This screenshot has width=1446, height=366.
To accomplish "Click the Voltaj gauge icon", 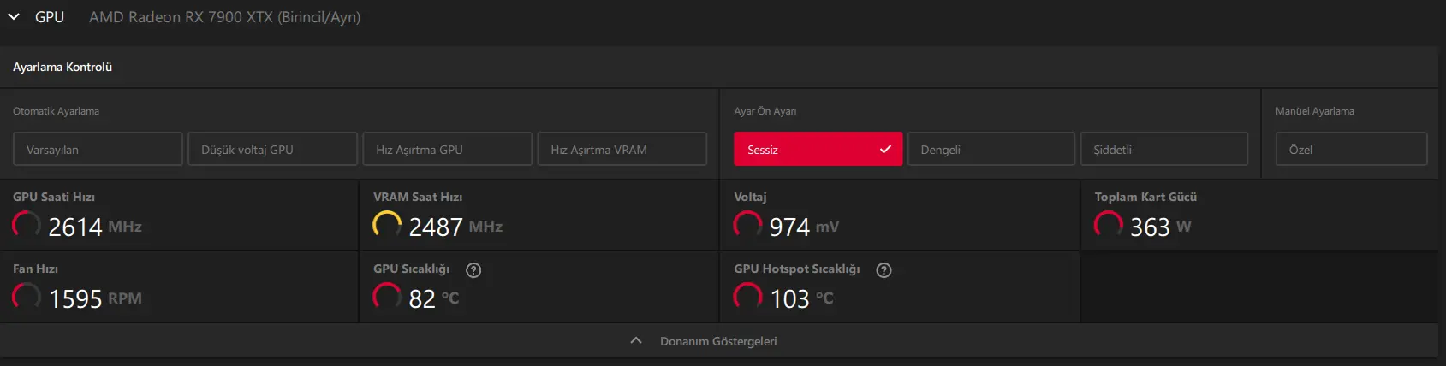I will coord(747,225).
